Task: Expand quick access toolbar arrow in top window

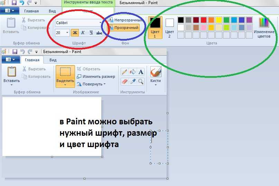Action: click(36, 3)
